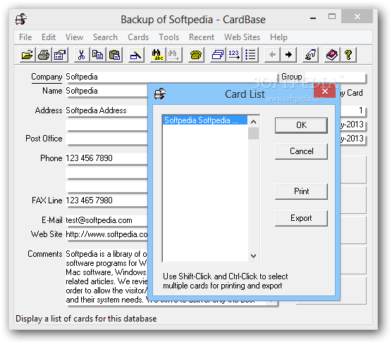Click the Address field 'Softpedia Address'
Screen dimensions: 392x344
[x=106, y=110]
